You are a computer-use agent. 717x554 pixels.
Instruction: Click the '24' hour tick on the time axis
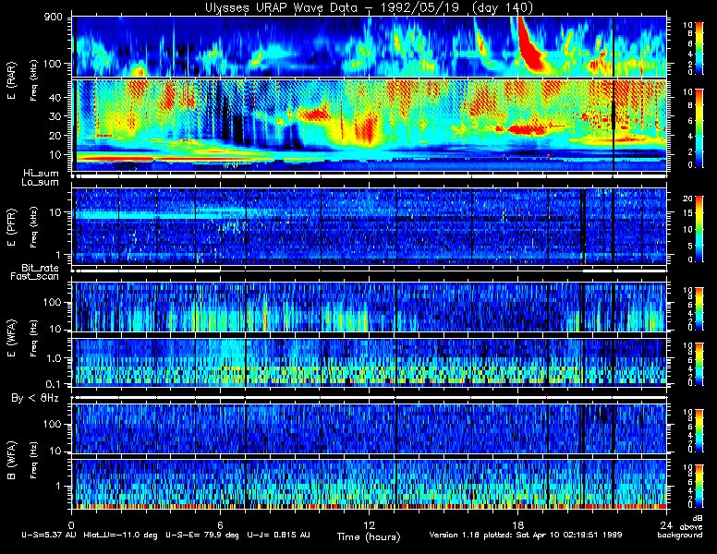(666, 524)
